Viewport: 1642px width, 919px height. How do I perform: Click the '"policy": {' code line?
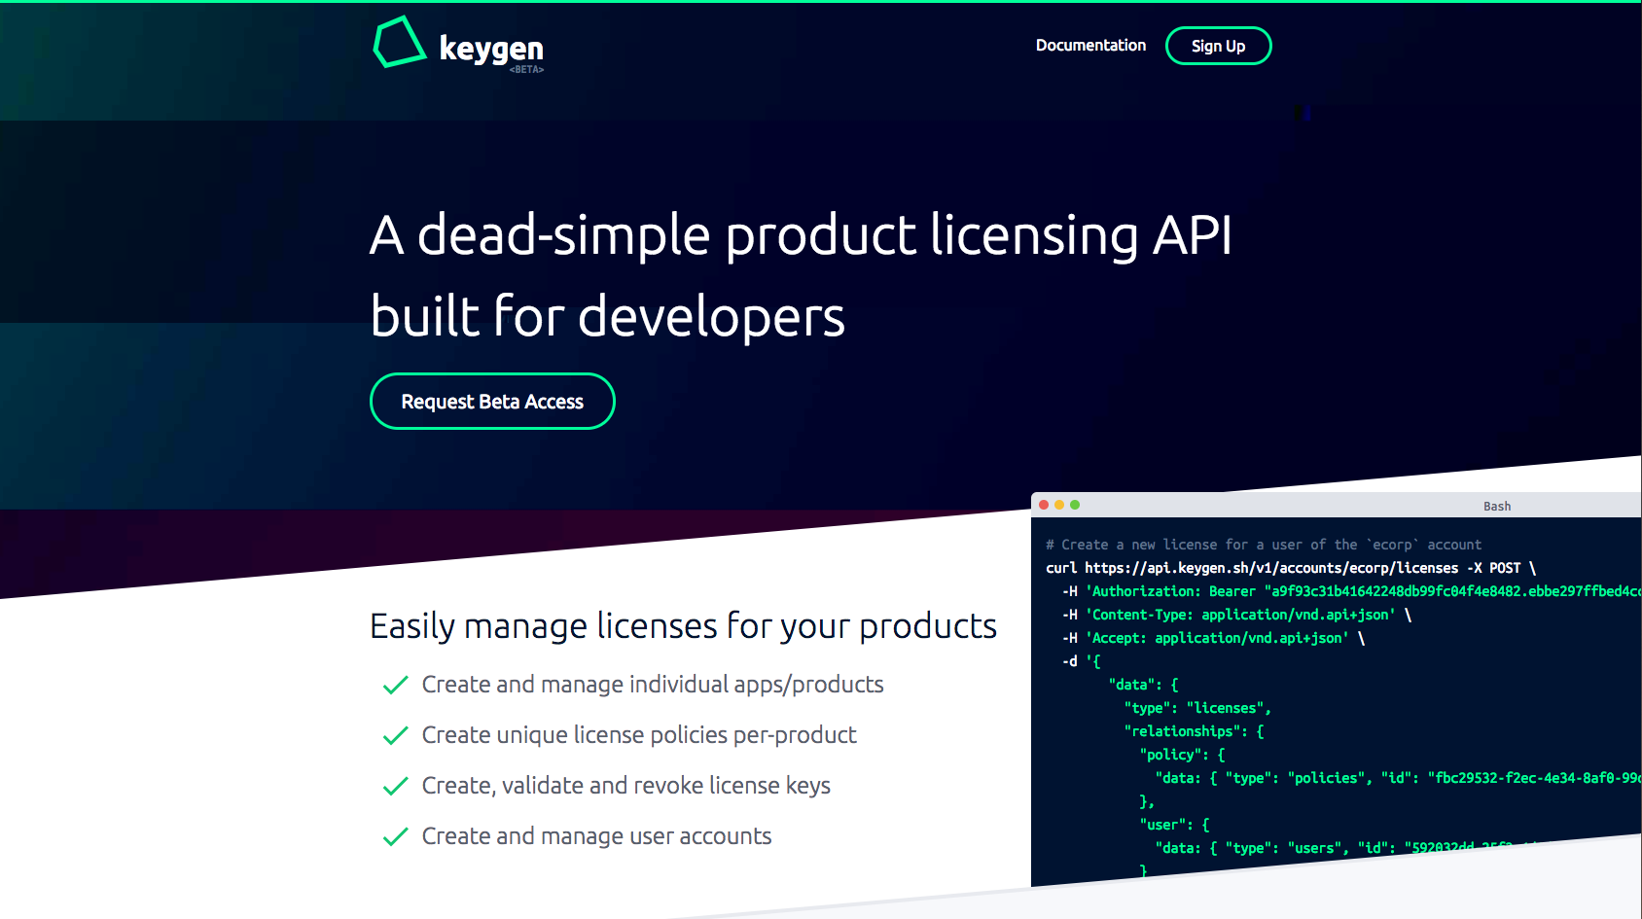(1182, 755)
